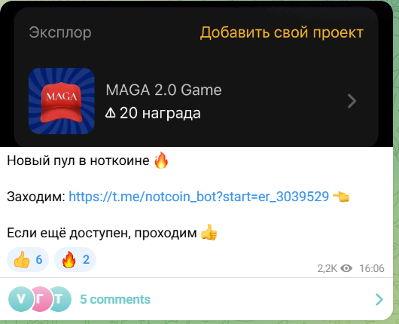Image resolution: width=399 pixels, height=324 pixels.
Task: Open the 5 comments thread
Action: [115, 299]
